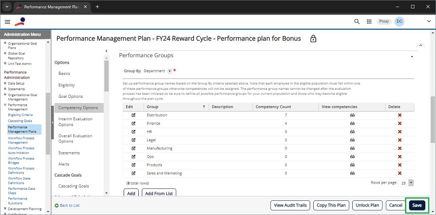Screen dimensions: 436x215
Task: Delete the Finance group
Action: (x=400, y=123)
